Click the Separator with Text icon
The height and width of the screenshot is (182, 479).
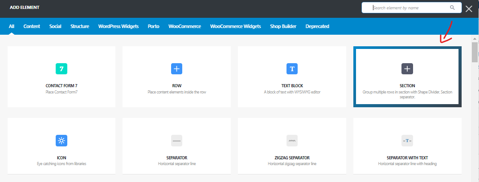(407, 141)
